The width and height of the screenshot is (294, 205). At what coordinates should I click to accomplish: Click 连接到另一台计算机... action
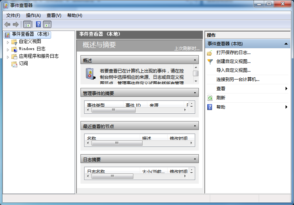click(x=238, y=79)
